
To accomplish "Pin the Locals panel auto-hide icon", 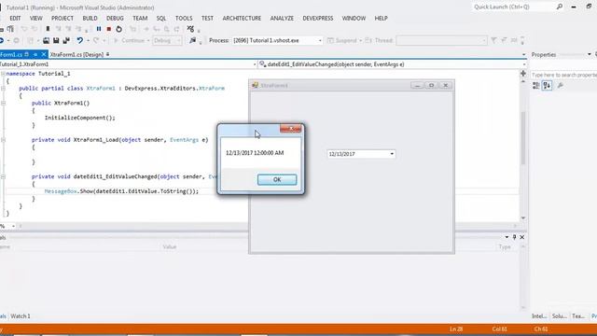I will coord(514,237).
